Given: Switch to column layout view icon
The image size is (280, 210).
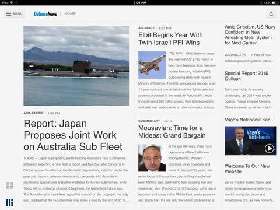Looking at the screenshot, I should pos(9,202).
